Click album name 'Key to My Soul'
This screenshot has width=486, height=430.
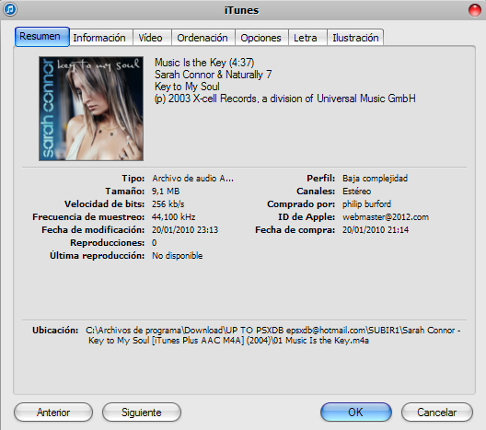click(187, 87)
